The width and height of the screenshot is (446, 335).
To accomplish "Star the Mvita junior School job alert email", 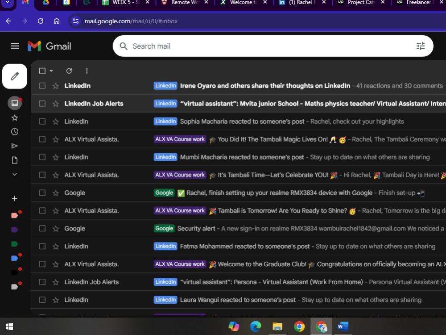I will click(x=55, y=104).
